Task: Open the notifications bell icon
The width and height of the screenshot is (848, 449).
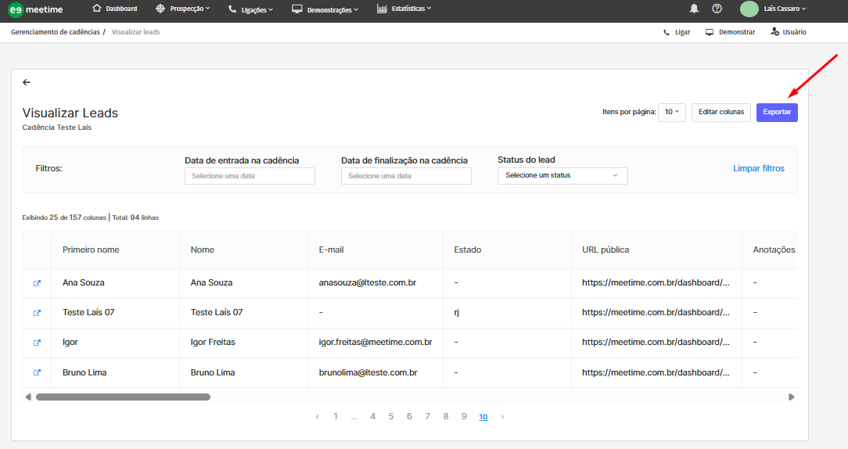Action: point(694,9)
